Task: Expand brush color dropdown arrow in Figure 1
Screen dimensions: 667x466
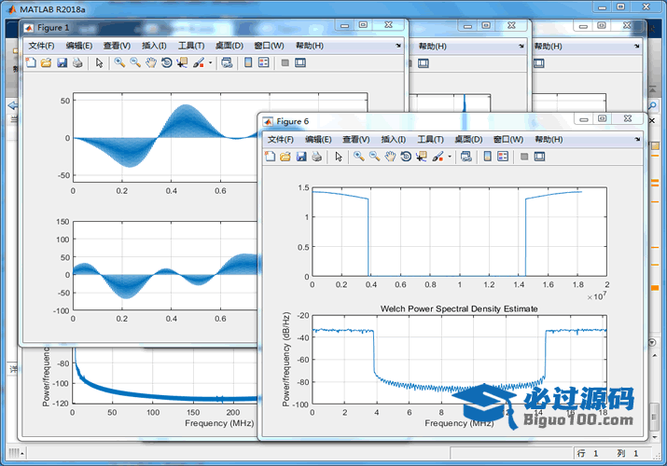Action: [x=210, y=62]
